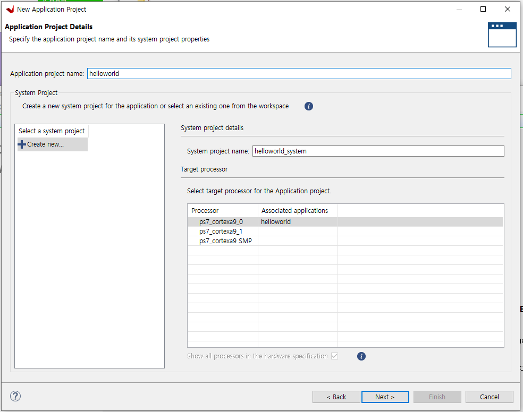This screenshot has height=412, width=523.
Task: Click the plus icon beside Create new
Action: (22, 144)
